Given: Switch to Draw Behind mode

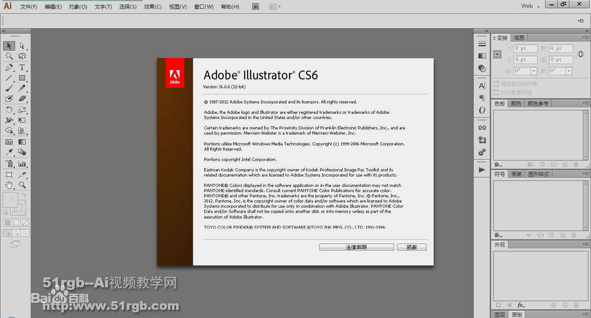Looking at the screenshot, I should click(16, 233).
